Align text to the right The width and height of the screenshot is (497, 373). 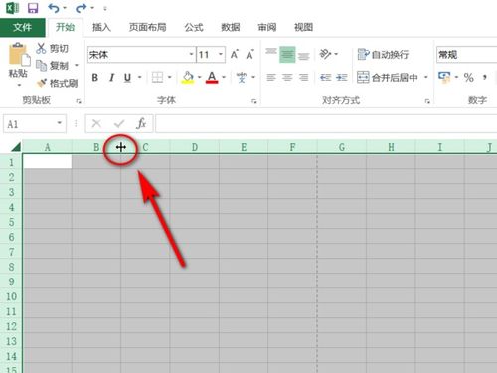303,78
